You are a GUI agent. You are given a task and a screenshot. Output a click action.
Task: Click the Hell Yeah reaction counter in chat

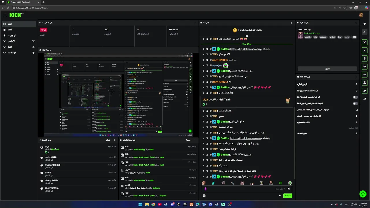coord(204,105)
